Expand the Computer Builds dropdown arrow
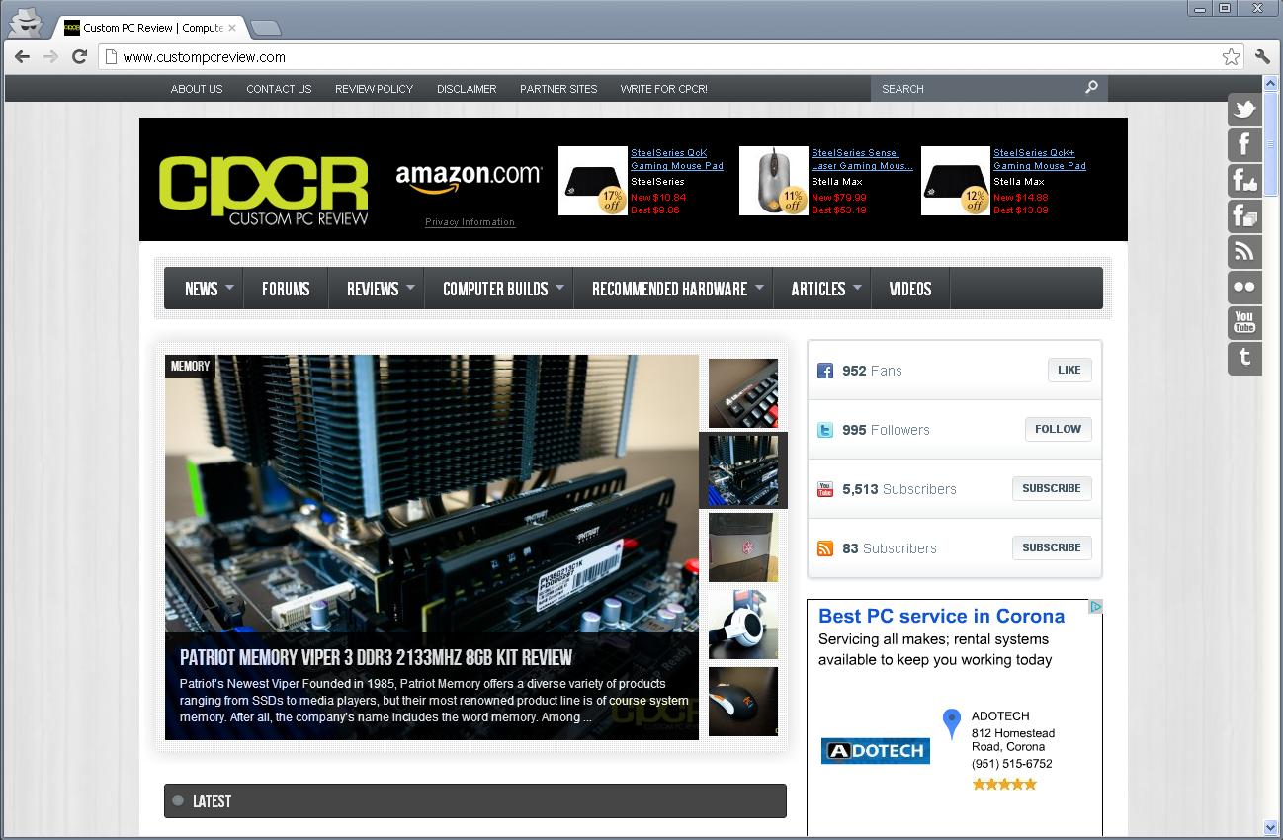Screen dimensions: 1283x840 [559, 288]
